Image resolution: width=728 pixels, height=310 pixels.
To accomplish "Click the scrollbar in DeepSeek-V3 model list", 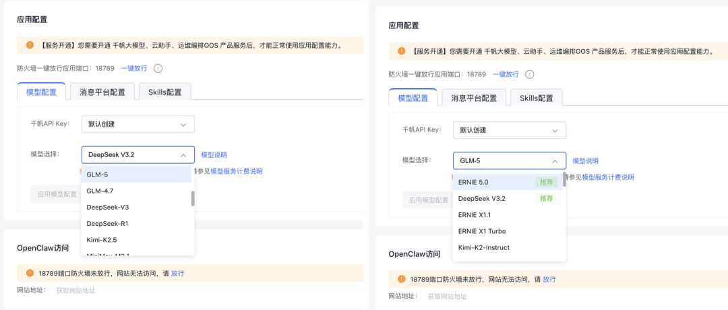I will click(x=193, y=198).
